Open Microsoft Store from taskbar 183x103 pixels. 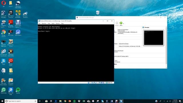click(x=46, y=101)
